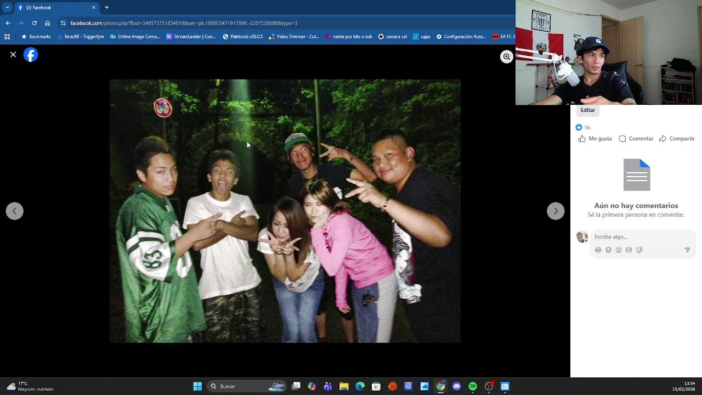
Task: Click the Buscar taskbar search box
Action: click(x=247, y=386)
